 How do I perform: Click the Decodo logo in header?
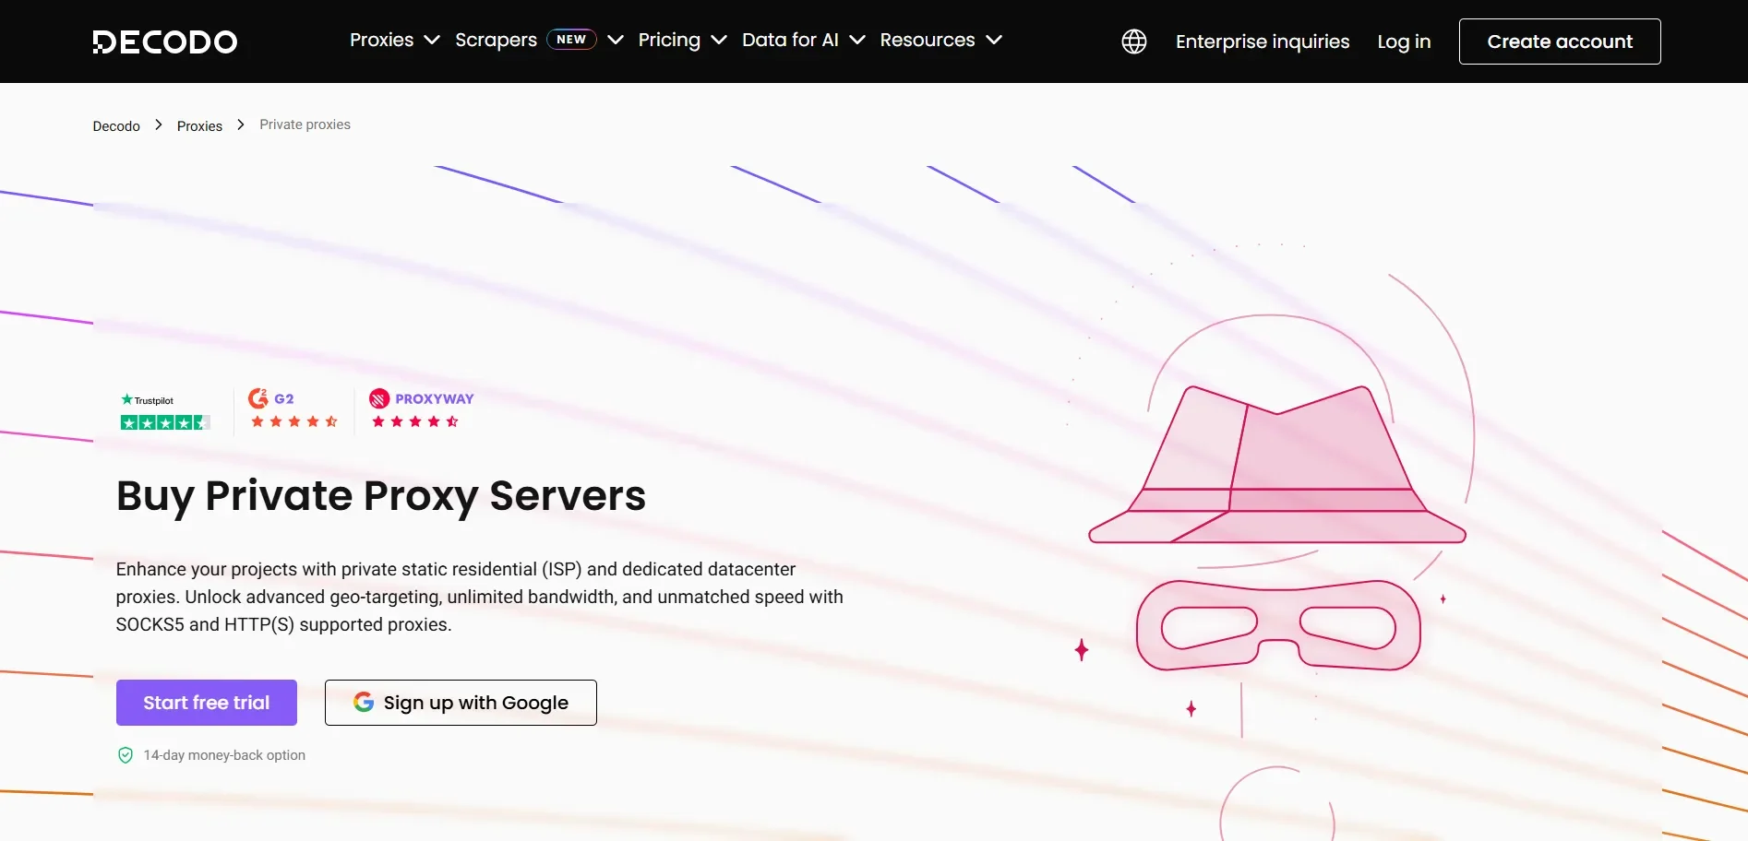[164, 41]
